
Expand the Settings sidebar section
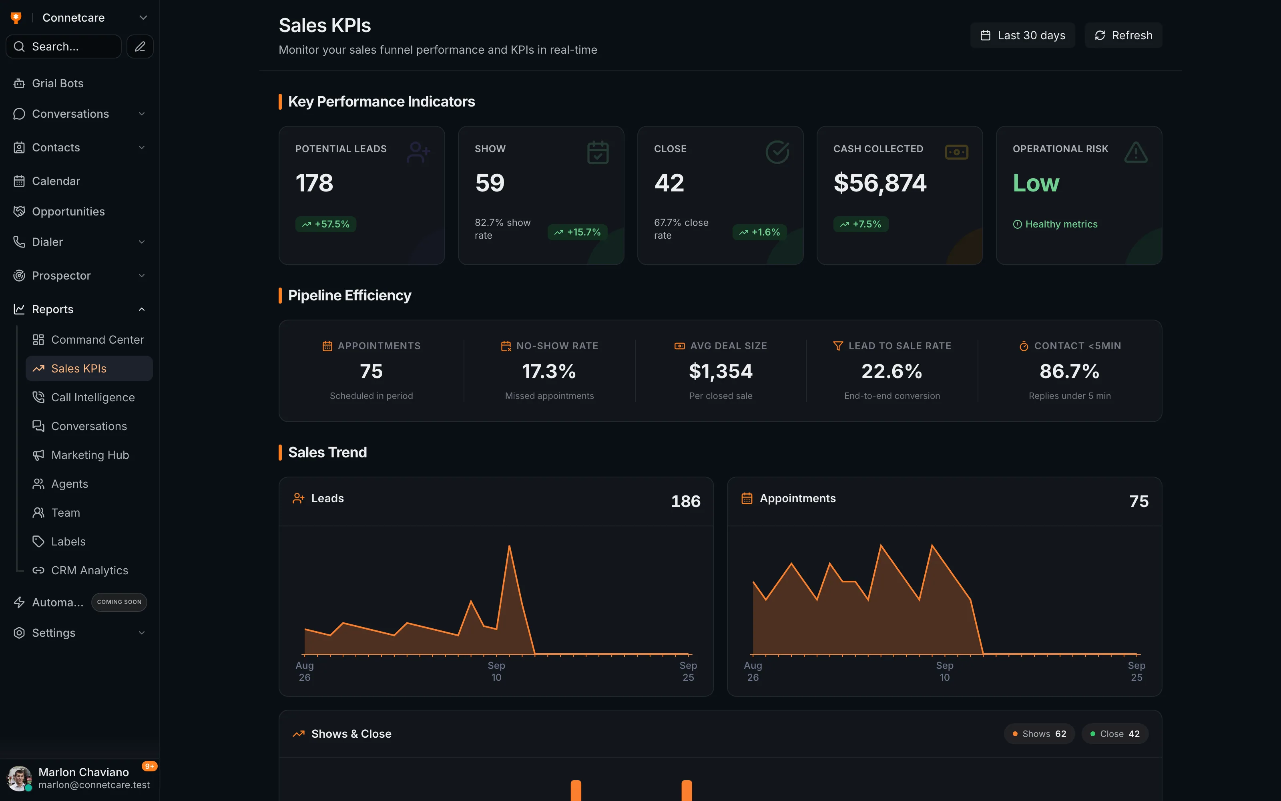coord(142,633)
